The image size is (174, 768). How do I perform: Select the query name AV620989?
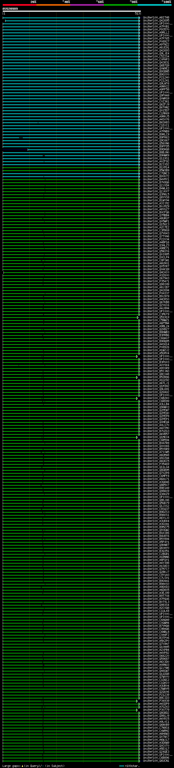point(10,9)
